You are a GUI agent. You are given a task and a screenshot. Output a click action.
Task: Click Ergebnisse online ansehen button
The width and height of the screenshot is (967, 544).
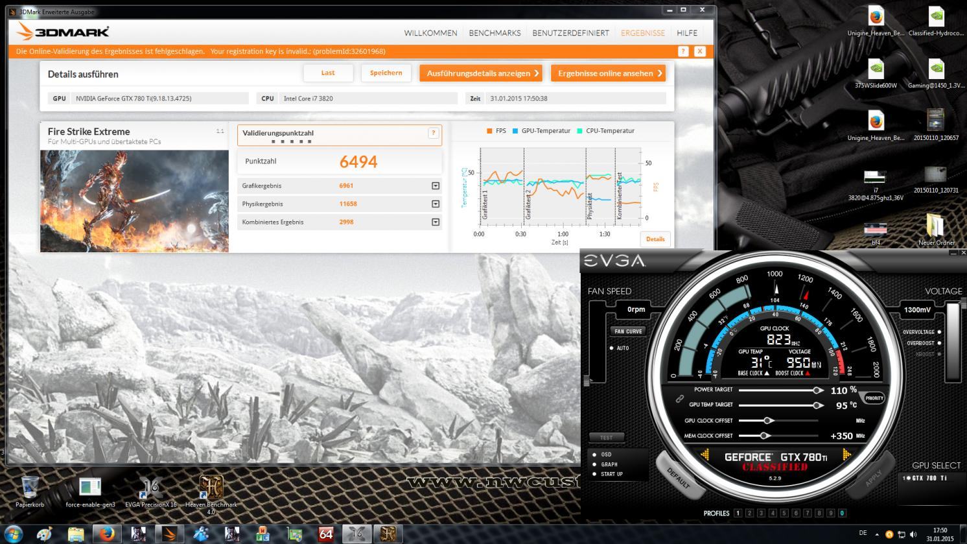609,73
